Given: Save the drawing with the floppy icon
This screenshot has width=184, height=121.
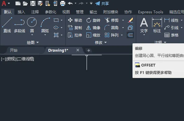Looking at the screenshot, I should [33, 3].
